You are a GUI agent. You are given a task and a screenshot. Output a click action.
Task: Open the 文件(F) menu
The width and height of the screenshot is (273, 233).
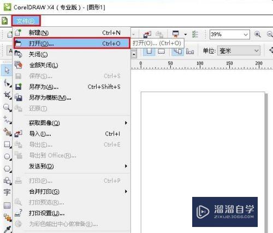tap(26, 21)
